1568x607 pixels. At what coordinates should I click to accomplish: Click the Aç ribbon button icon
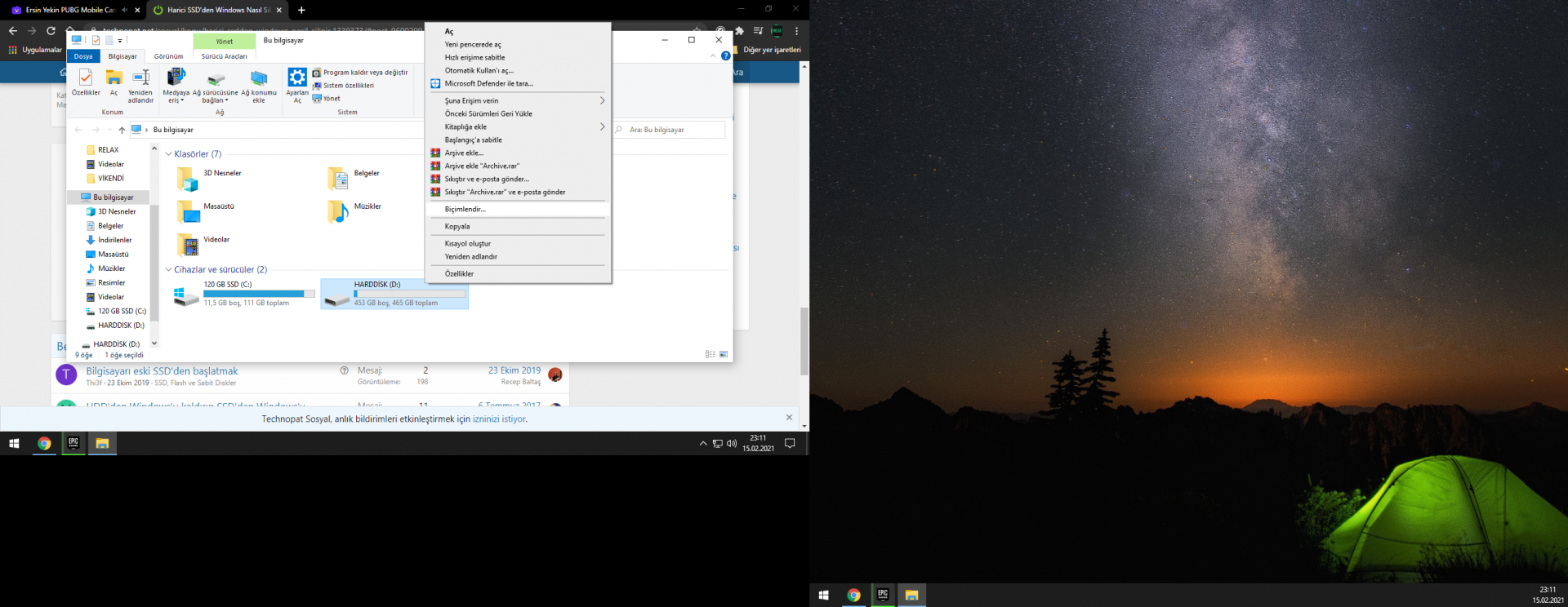[114, 78]
